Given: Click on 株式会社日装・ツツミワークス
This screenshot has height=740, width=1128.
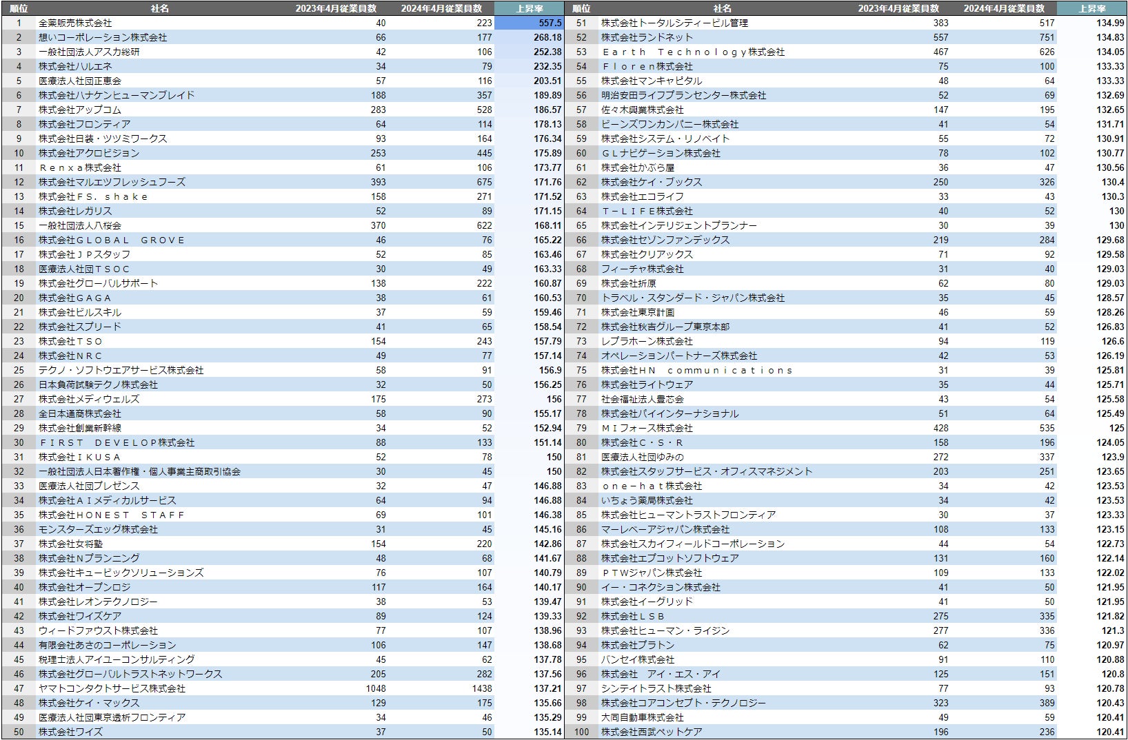Looking at the screenshot, I should (103, 138).
